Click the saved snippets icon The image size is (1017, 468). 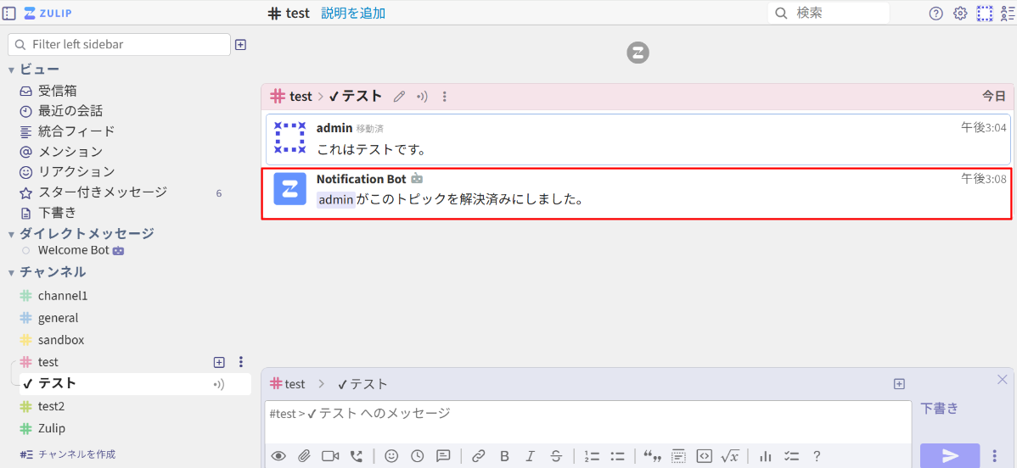pos(443,455)
